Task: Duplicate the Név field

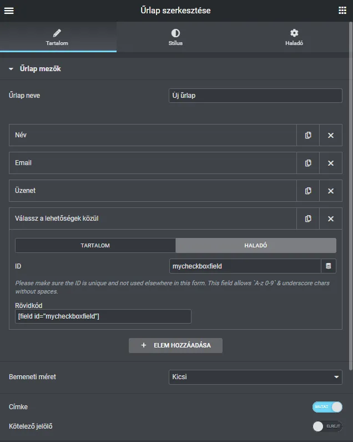Action: click(308, 135)
